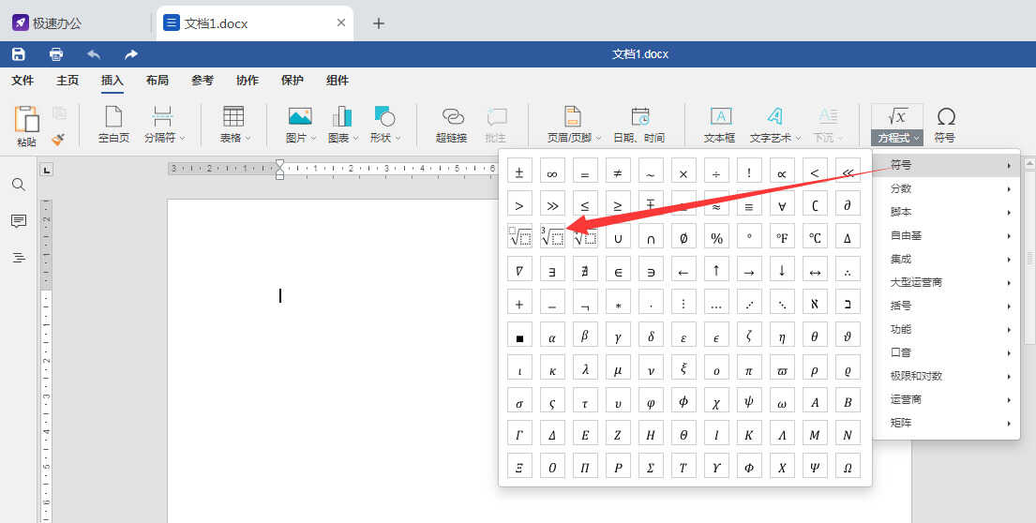Insert the up arrow ↑ symbol
This screenshot has height=523, width=1036.
(716, 269)
